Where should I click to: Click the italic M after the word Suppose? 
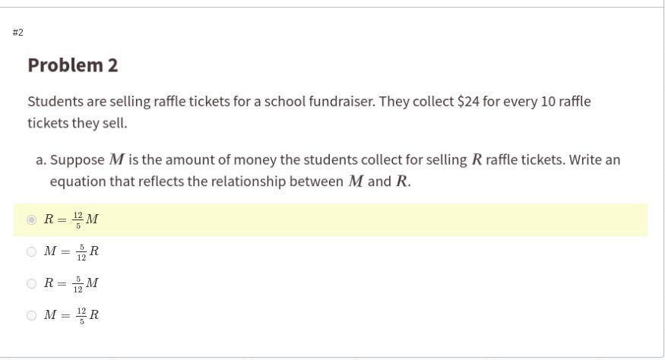click(116, 159)
